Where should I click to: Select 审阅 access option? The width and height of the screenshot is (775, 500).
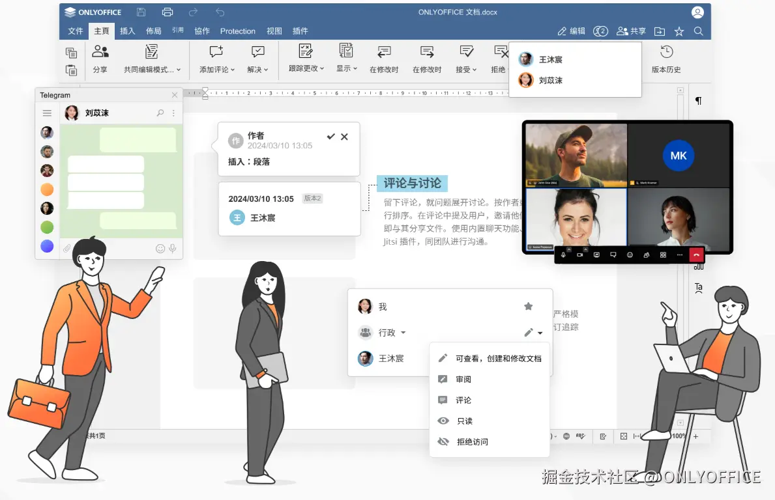[490, 379]
